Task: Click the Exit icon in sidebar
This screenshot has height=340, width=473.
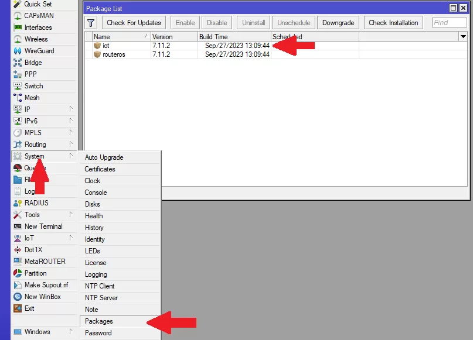Action: pyautogui.click(x=18, y=308)
